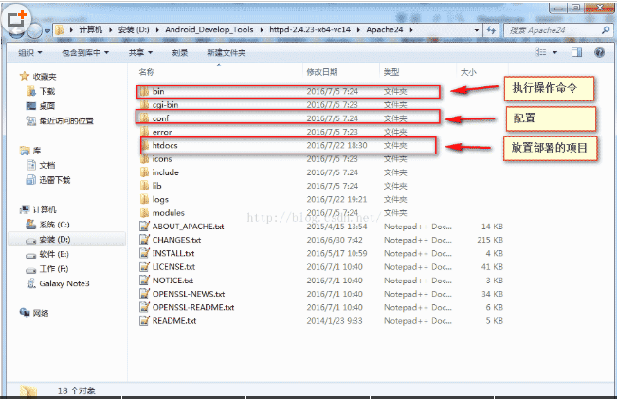Click the refresh icon beside address bar

[x=491, y=30]
